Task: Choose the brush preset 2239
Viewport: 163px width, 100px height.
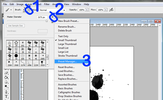Action: (x=36, y=63)
